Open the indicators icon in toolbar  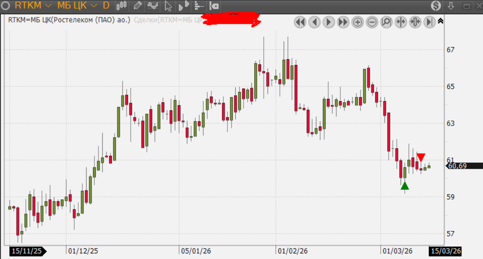[x=153, y=6]
